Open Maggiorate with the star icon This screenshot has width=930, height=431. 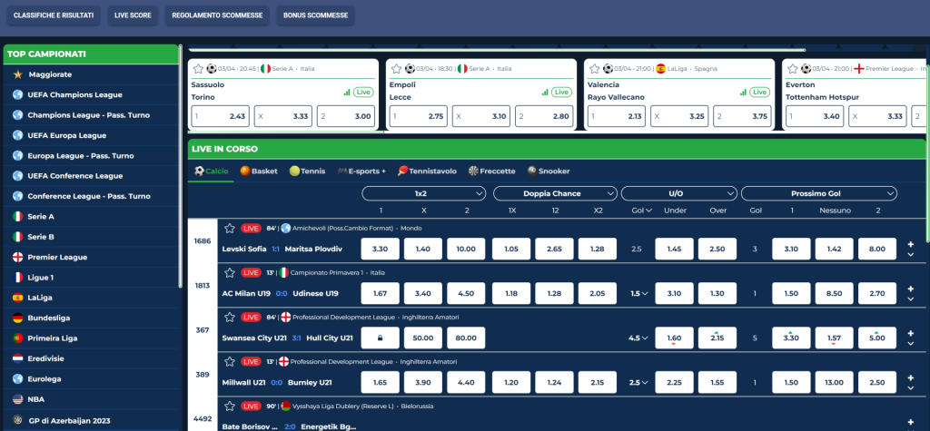click(92, 74)
